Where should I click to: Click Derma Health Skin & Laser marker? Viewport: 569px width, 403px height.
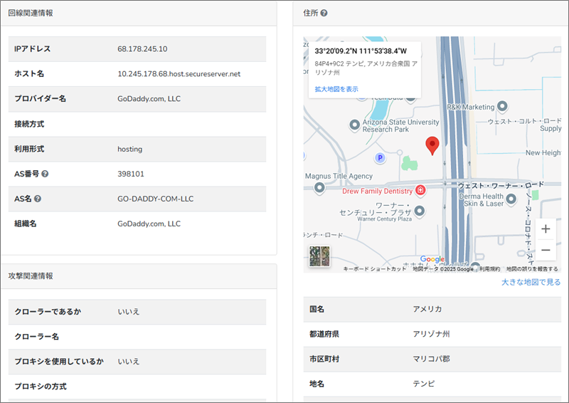(511, 199)
